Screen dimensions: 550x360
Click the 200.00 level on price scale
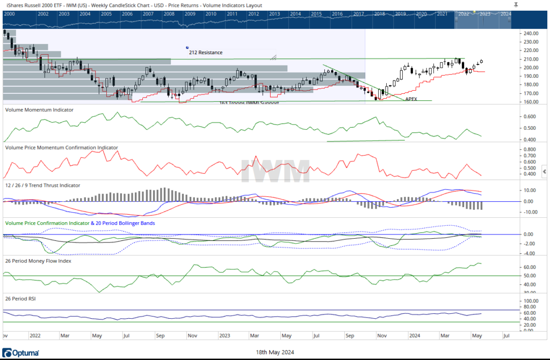coord(530,68)
